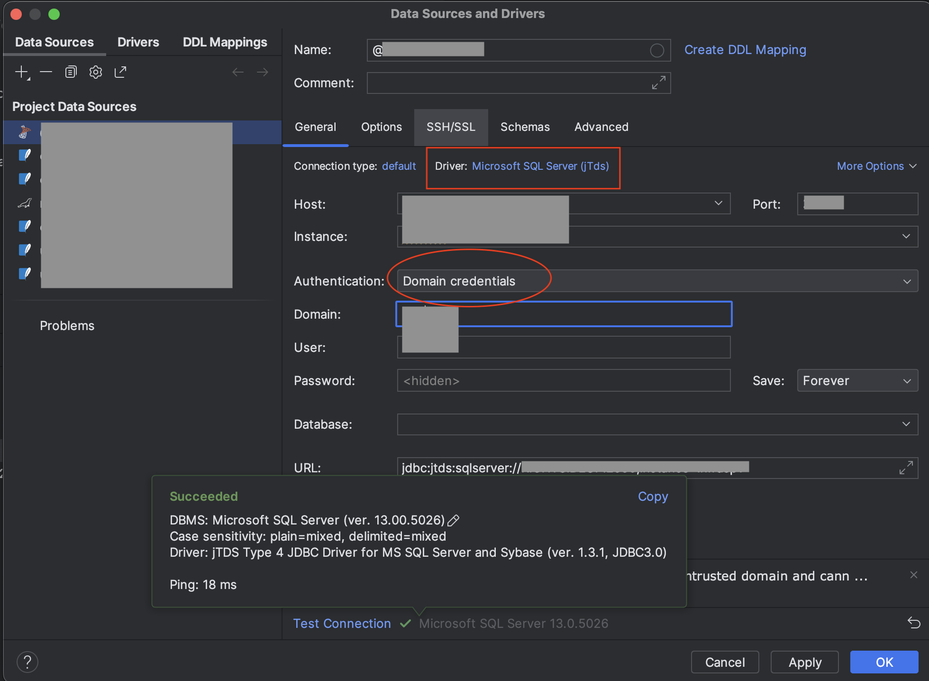Open the data source settings wrench icon
Viewport: 929px width, 681px height.
[96, 72]
